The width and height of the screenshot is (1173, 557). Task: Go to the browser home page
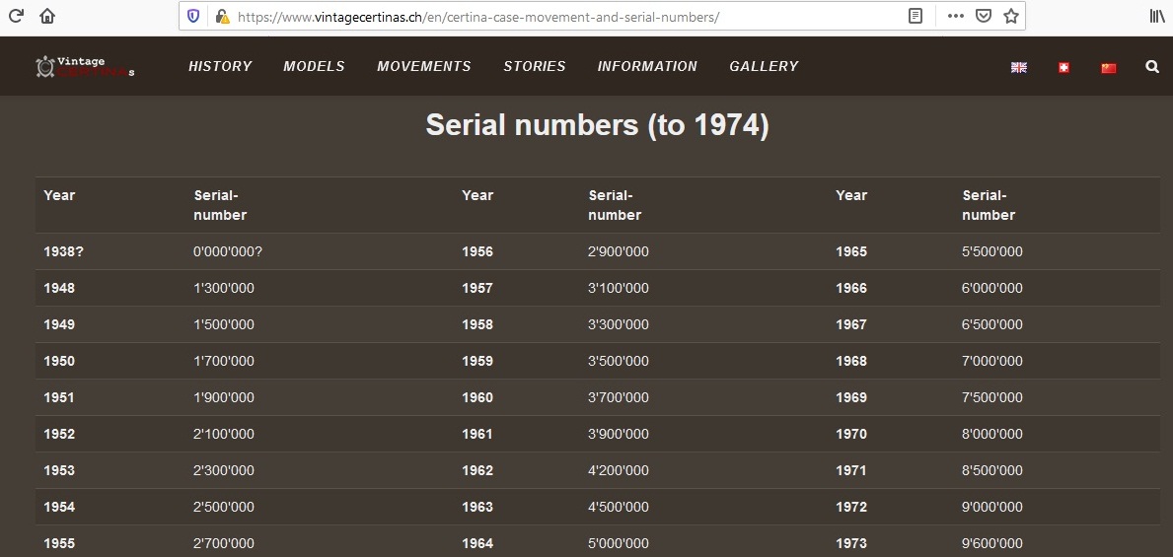click(47, 16)
